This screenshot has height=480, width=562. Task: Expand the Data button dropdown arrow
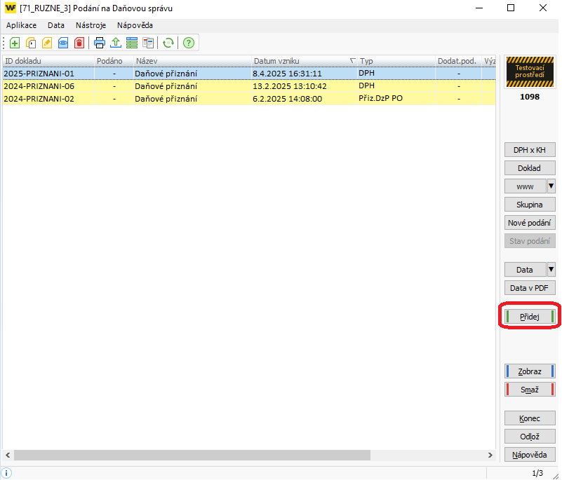point(551,270)
